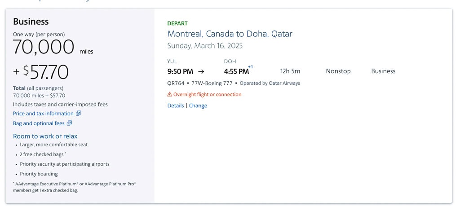460x206 pixels.
Task: Click the +1 day arrival indicator
Action: [250, 67]
